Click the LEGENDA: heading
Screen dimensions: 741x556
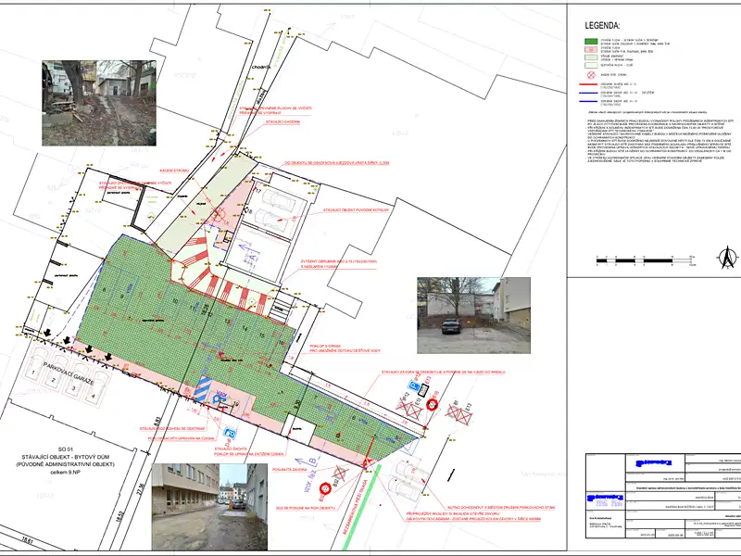click(x=602, y=26)
